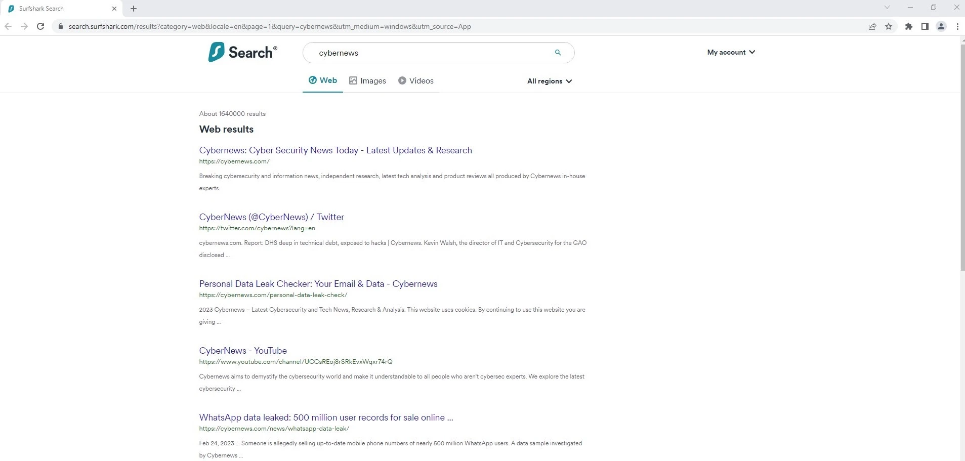Visit the CyberNews Twitter result
965x461 pixels.
(x=271, y=217)
